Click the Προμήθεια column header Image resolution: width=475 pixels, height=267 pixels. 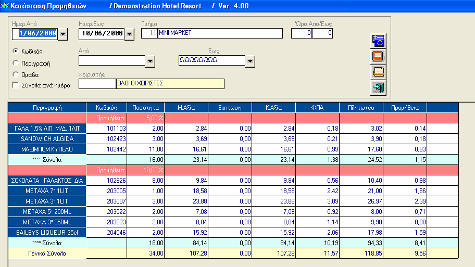pos(405,108)
